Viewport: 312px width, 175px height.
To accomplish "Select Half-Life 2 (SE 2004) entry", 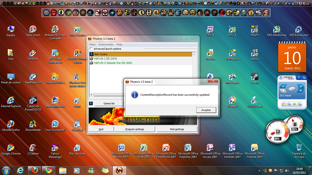I will click(141, 59).
